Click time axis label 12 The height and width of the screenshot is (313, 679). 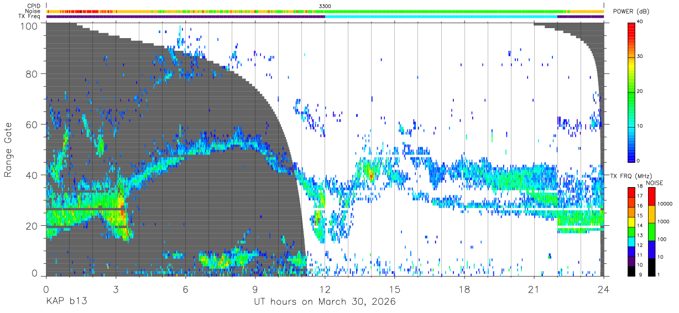(325, 289)
